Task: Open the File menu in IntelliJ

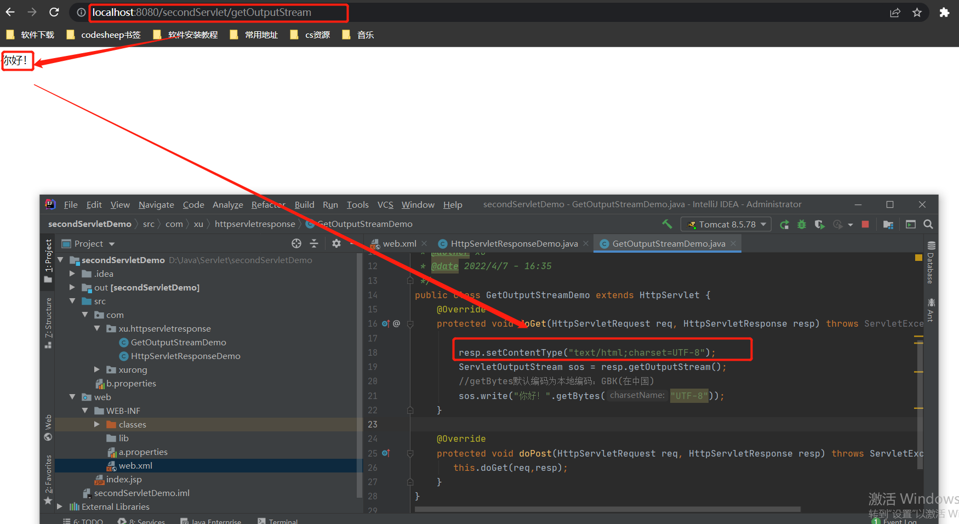Action: (71, 204)
